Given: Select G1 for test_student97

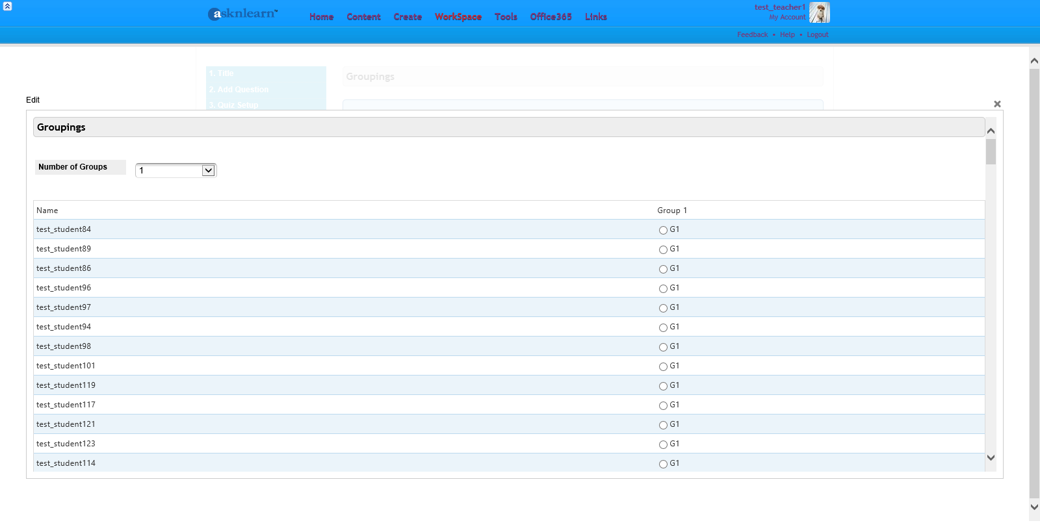Looking at the screenshot, I should point(663,308).
